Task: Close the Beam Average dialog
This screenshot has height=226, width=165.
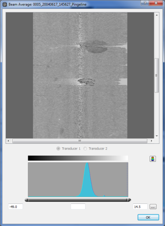Action: [x=156, y=3]
